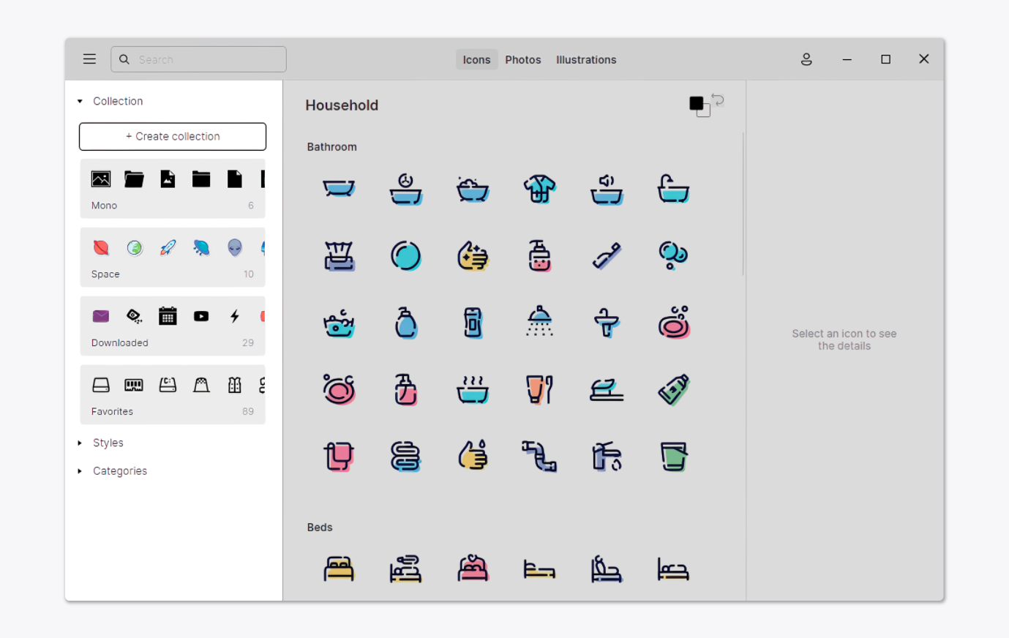This screenshot has width=1009, height=638.
Task: Select the pink bed with heart icon
Action: click(473, 568)
